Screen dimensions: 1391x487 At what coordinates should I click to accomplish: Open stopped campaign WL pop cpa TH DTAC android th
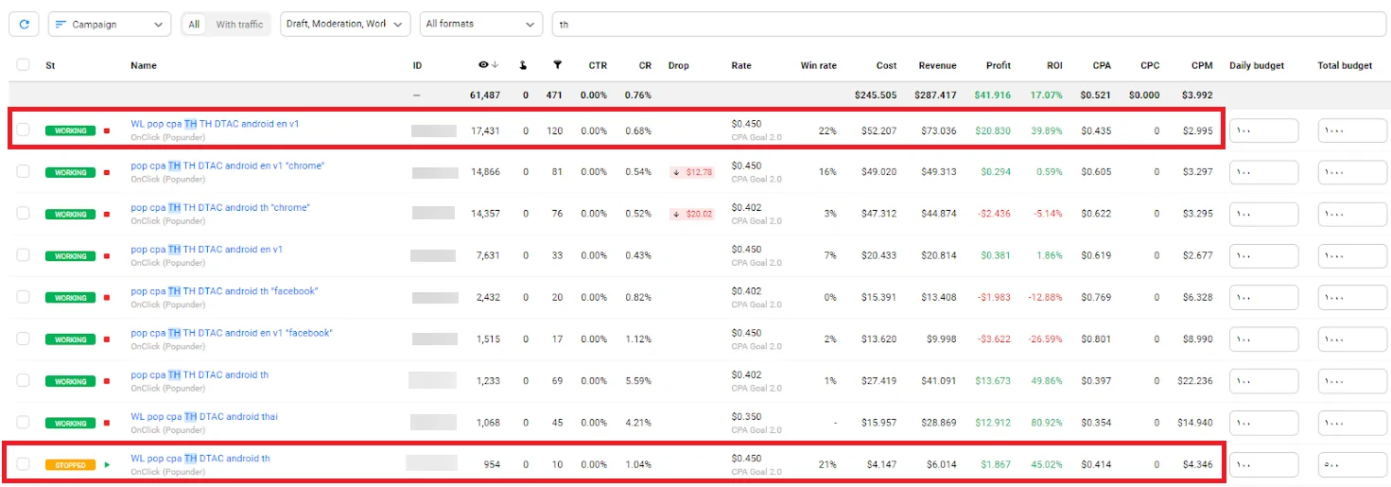[x=200, y=459]
